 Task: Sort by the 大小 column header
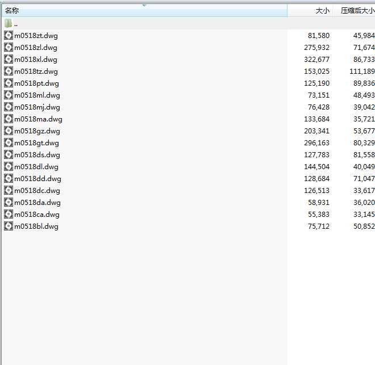310,11
